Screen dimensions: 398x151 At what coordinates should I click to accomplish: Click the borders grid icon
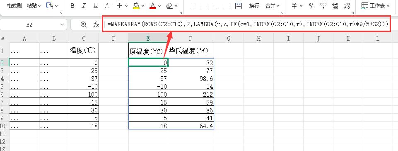pos(119,6)
